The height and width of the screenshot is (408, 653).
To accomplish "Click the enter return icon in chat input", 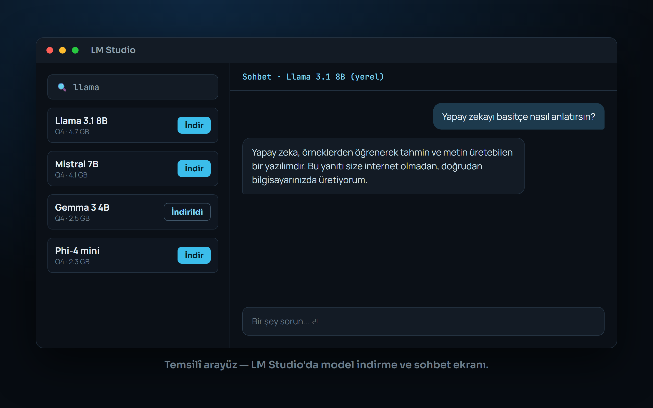I will click(315, 322).
